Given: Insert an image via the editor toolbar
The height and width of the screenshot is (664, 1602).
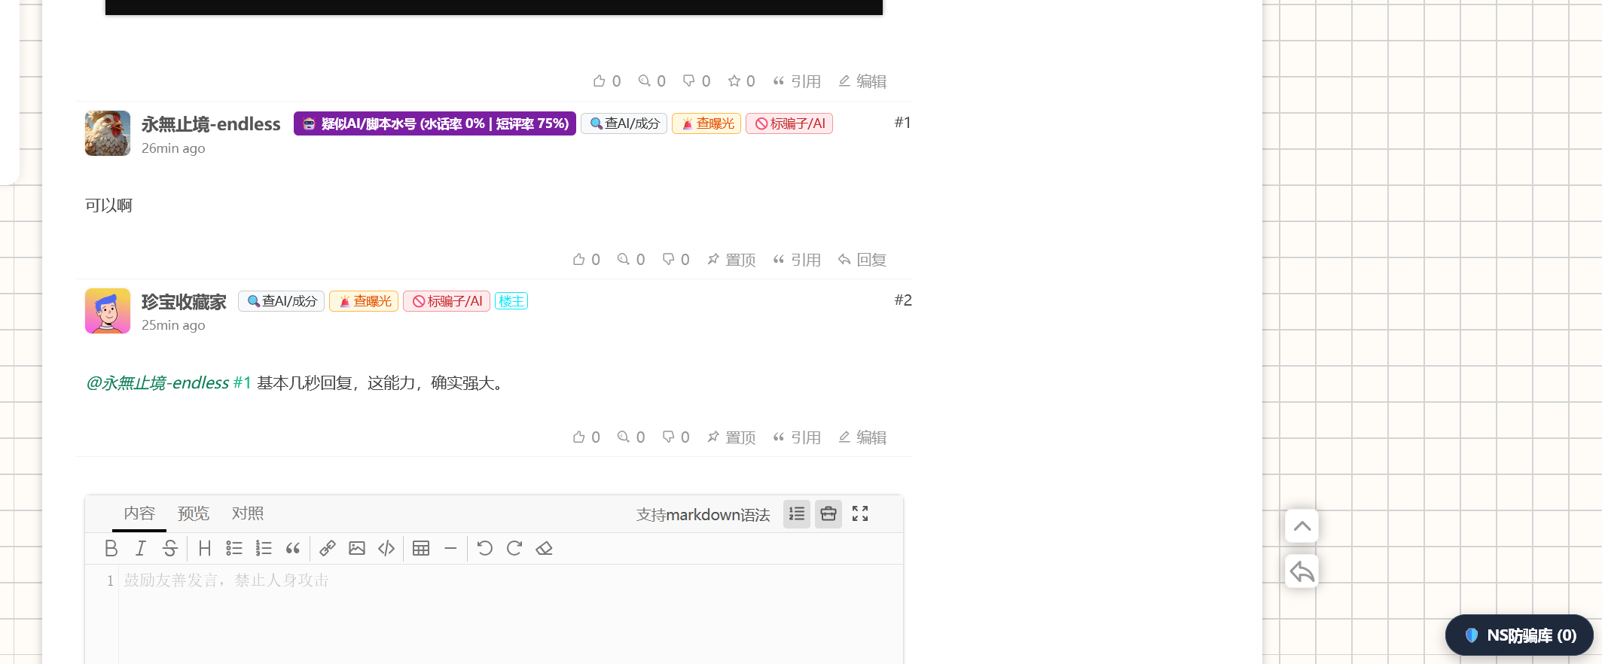Looking at the screenshot, I should tap(357, 548).
